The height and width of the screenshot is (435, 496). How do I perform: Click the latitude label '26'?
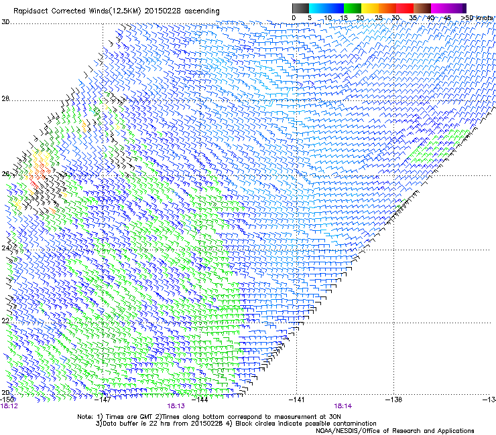(x=5, y=174)
